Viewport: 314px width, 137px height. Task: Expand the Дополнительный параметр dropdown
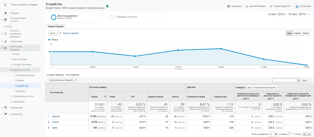click(x=63, y=80)
